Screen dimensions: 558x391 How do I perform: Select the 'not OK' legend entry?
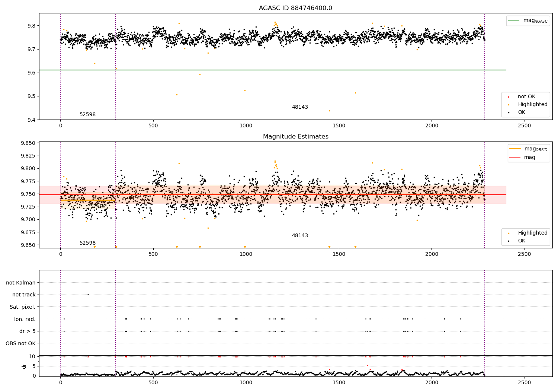point(526,97)
